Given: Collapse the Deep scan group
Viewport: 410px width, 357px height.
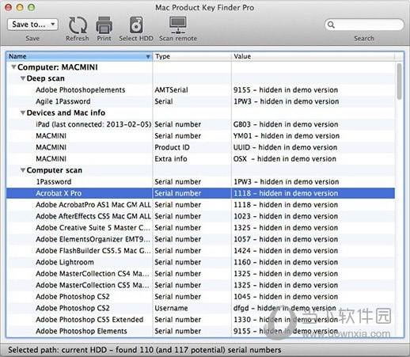Looking at the screenshot, I should tap(23, 78).
